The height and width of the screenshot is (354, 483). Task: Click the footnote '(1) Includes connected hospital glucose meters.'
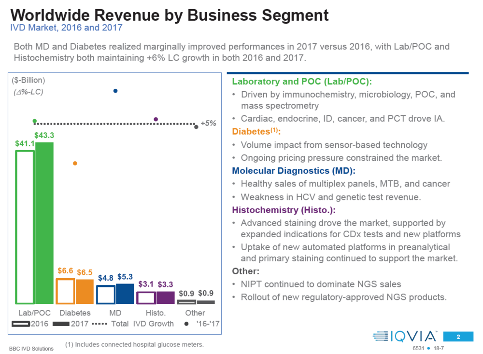(x=134, y=345)
